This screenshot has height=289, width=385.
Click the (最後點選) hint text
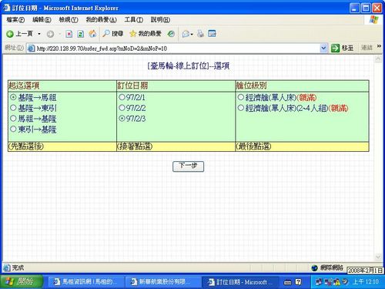pyautogui.click(x=253, y=146)
